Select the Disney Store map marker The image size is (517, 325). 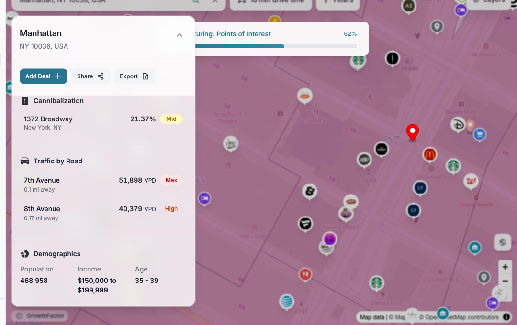click(x=458, y=125)
